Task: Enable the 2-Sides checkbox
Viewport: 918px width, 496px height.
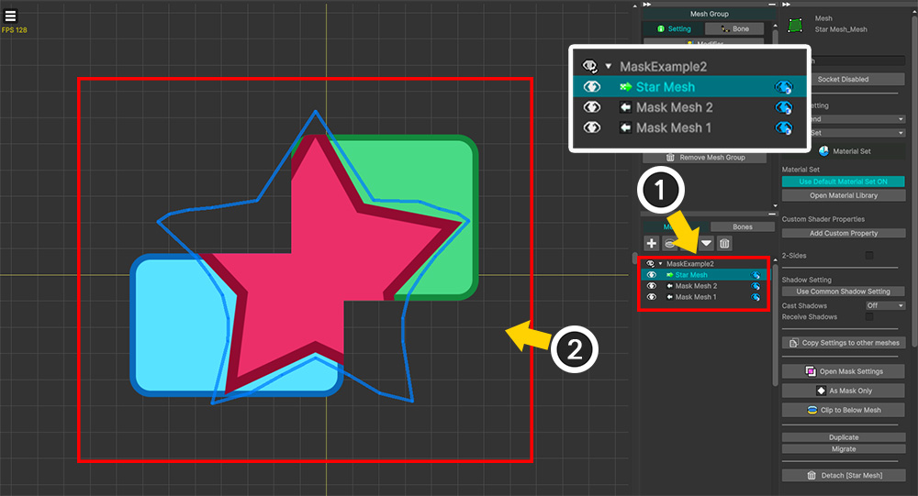Action: click(x=869, y=256)
